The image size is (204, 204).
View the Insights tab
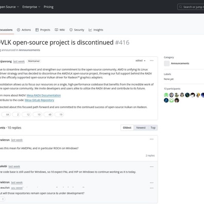(96, 30)
